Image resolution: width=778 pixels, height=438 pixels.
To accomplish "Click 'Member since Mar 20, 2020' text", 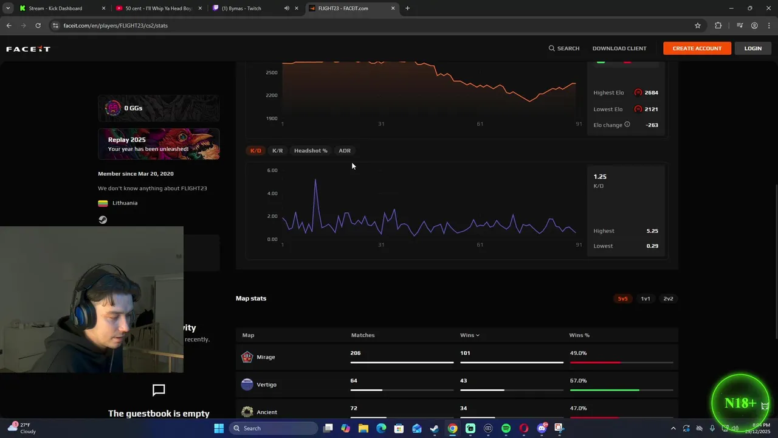I will coord(136,174).
